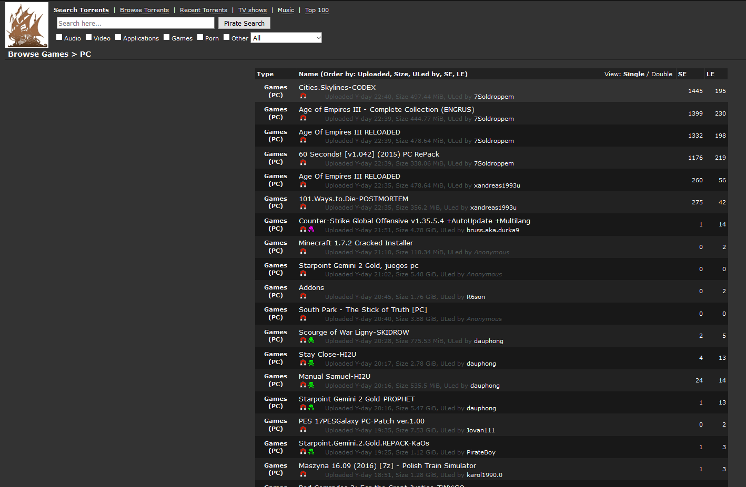Open magnet link for Scourge of War Ligny-SKIDROW
This screenshot has width=746, height=487.
point(303,340)
